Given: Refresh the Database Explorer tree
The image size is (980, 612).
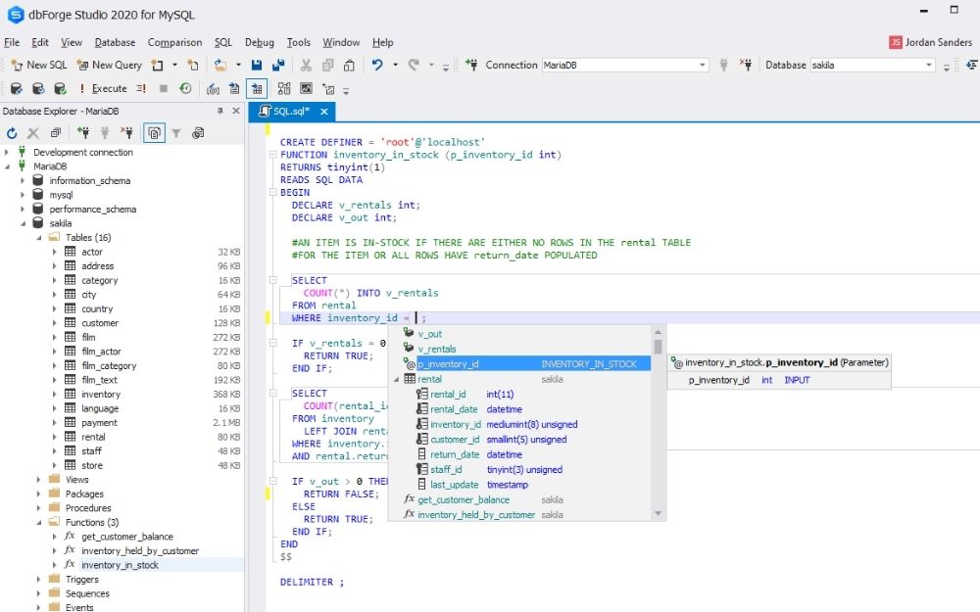Looking at the screenshot, I should point(12,134).
